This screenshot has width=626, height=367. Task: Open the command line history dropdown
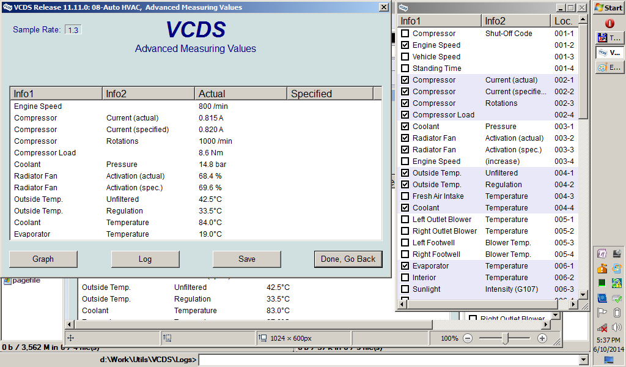click(x=584, y=360)
